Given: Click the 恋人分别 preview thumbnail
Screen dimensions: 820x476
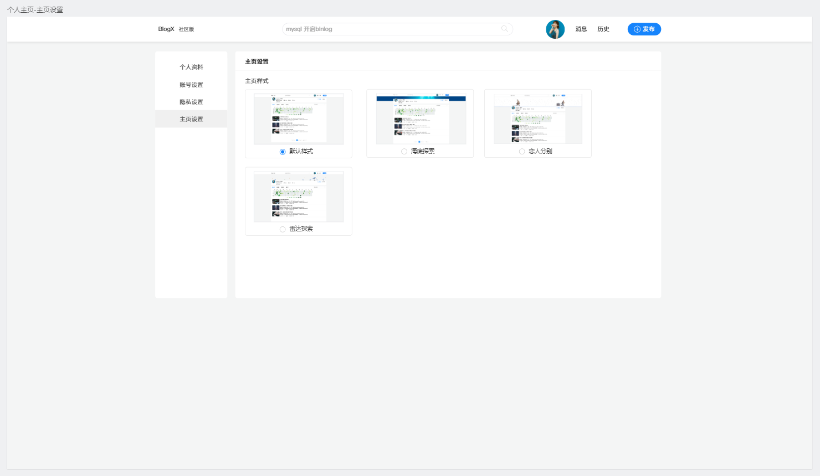Looking at the screenshot, I should click(x=538, y=118).
